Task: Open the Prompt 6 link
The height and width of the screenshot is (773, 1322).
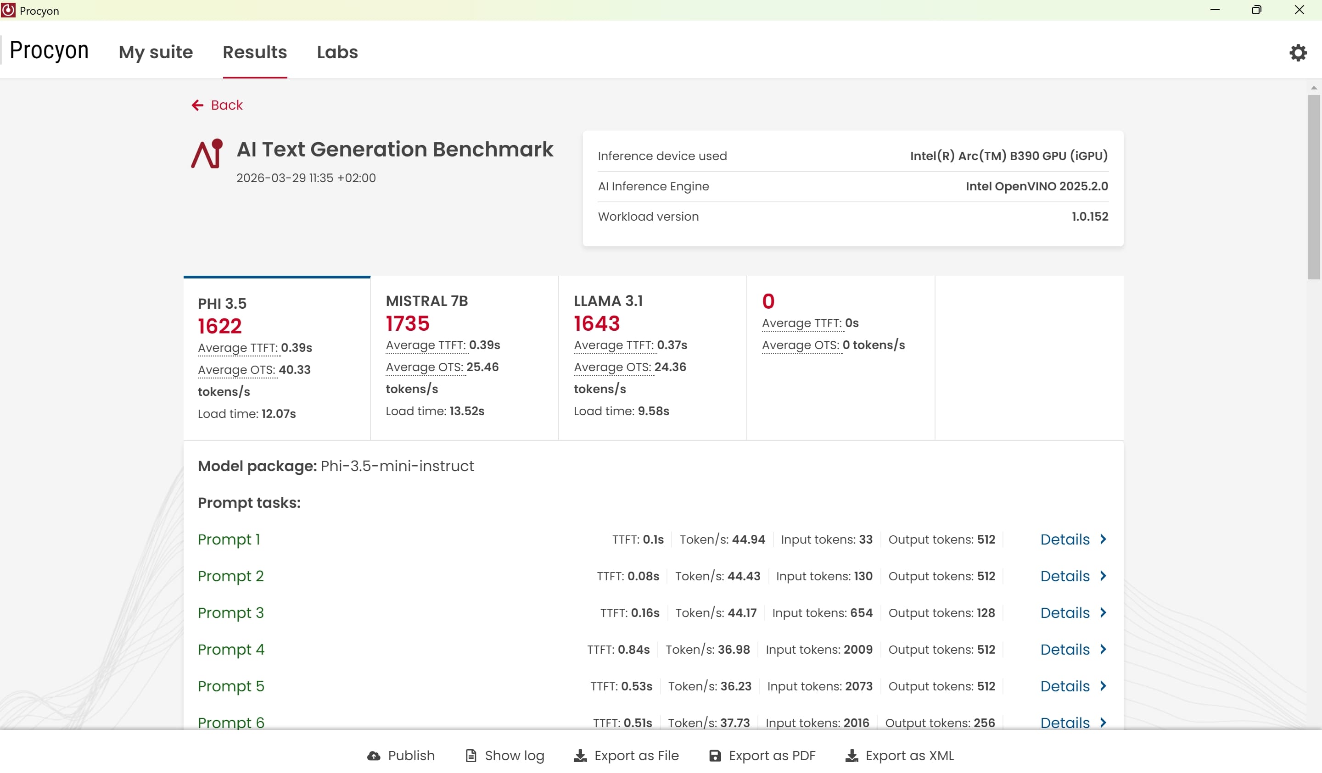Action: (x=231, y=722)
